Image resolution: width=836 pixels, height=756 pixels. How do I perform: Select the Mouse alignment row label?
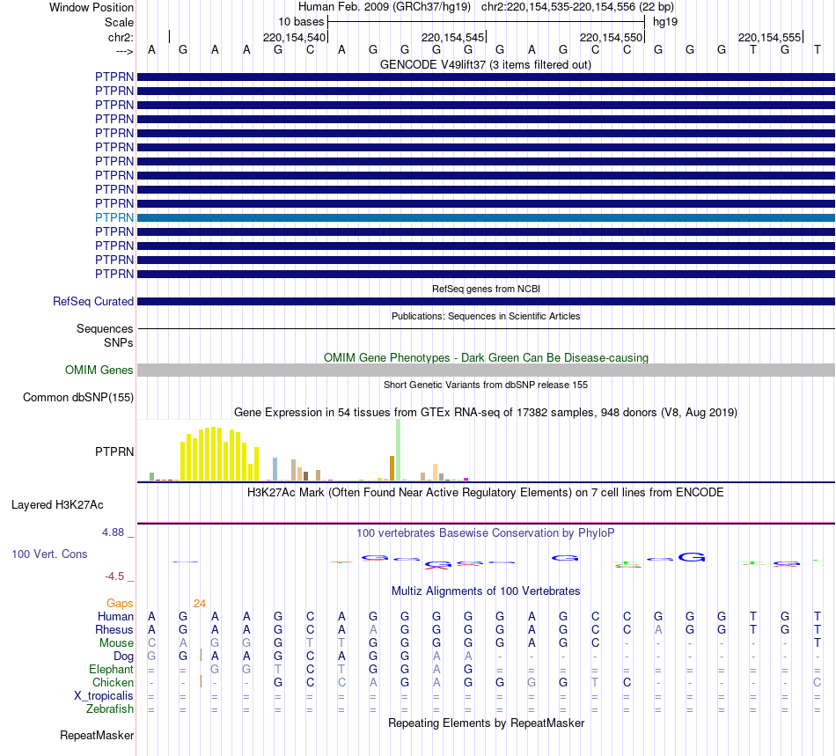coord(116,643)
